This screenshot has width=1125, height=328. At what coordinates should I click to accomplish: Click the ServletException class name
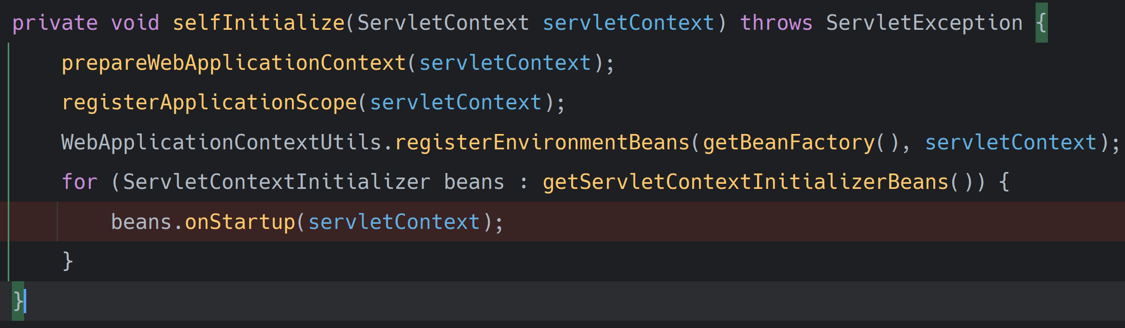(924, 23)
